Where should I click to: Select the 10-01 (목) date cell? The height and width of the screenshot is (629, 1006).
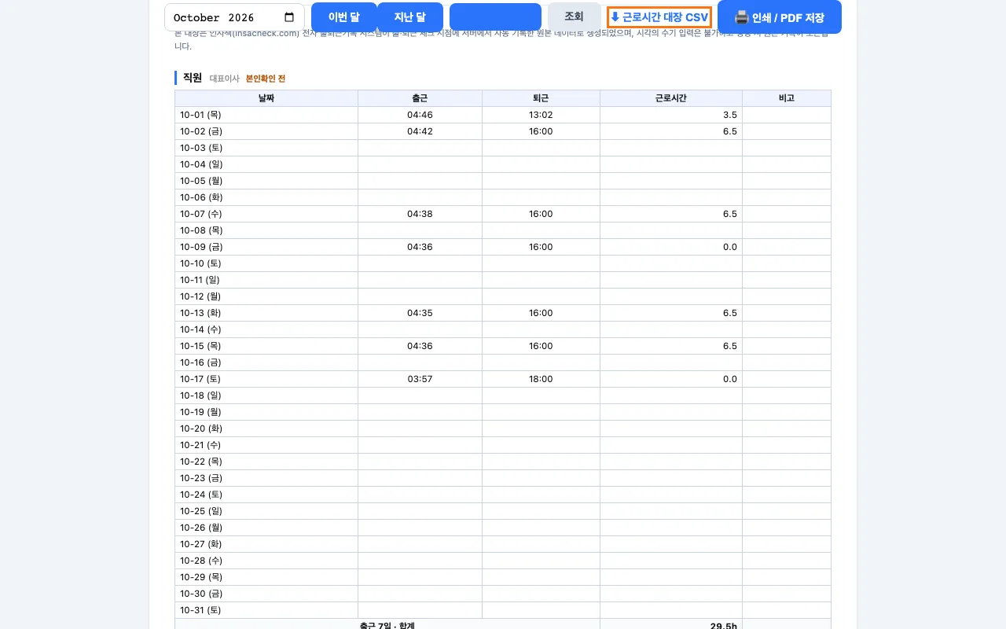[x=266, y=115]
